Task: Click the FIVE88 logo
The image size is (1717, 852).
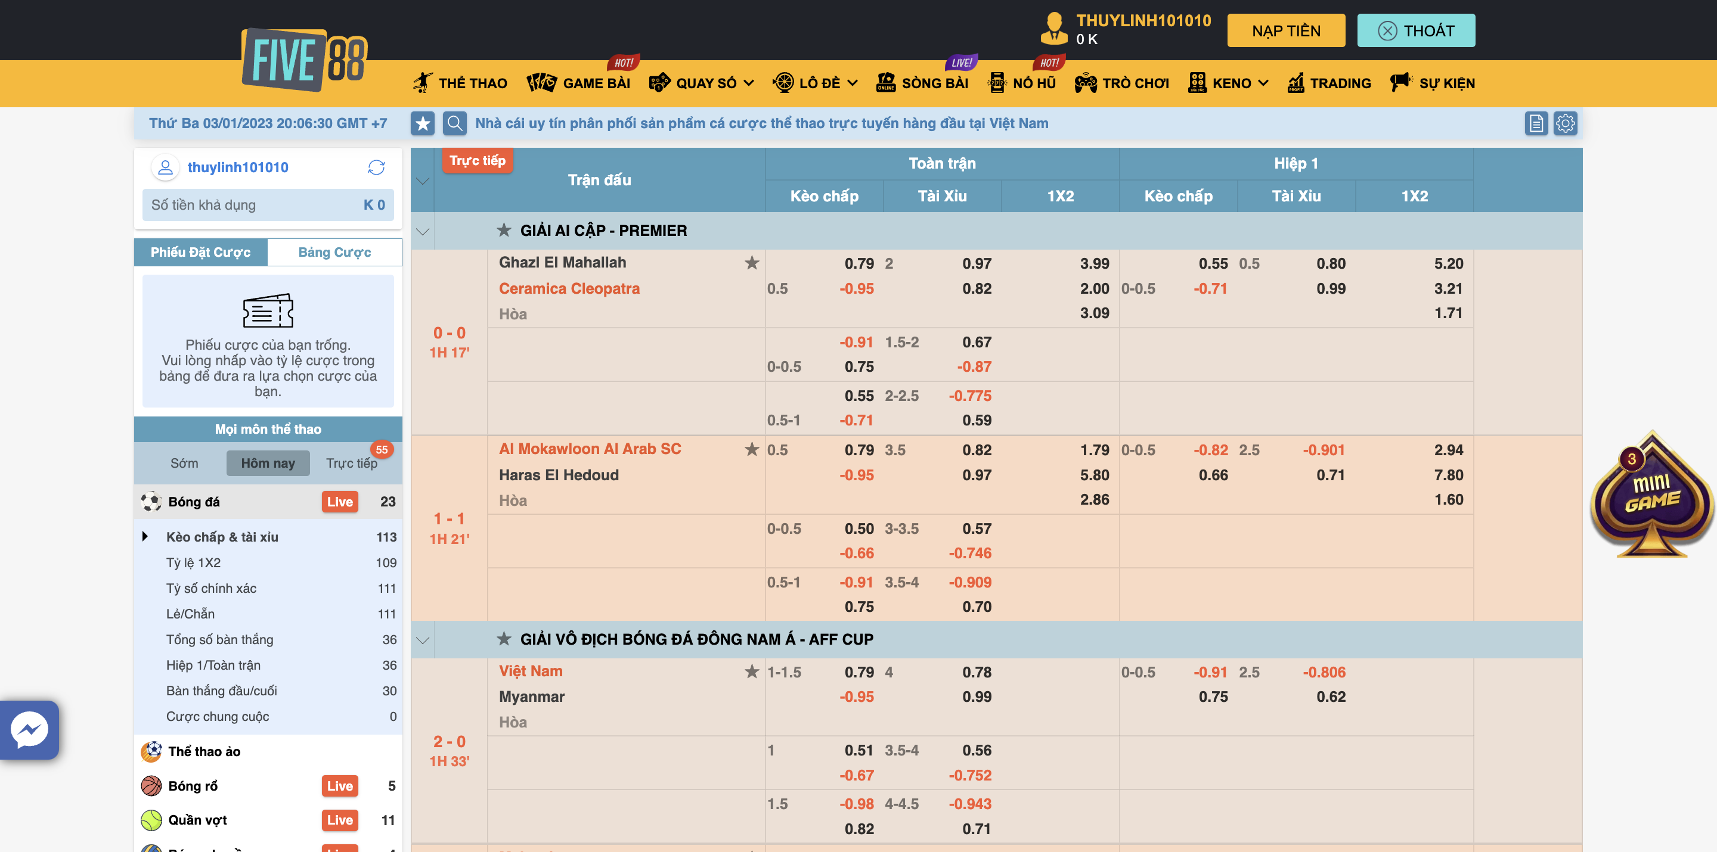Action: 304,61
